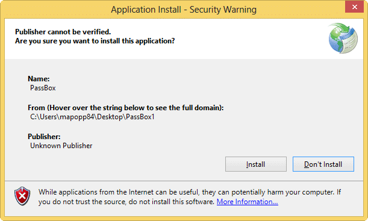Click the globe install icon
The width and height of the screenshot is (368, 221).
pos(343,38)
